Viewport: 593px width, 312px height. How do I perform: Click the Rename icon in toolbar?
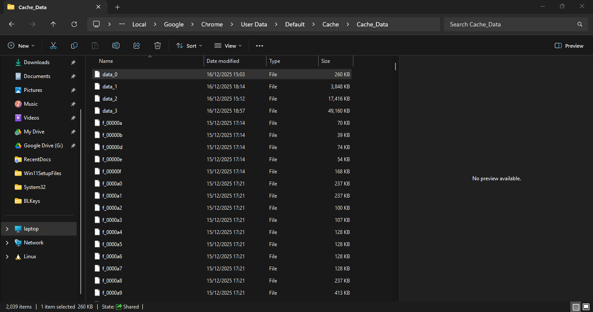pos(116,45)
